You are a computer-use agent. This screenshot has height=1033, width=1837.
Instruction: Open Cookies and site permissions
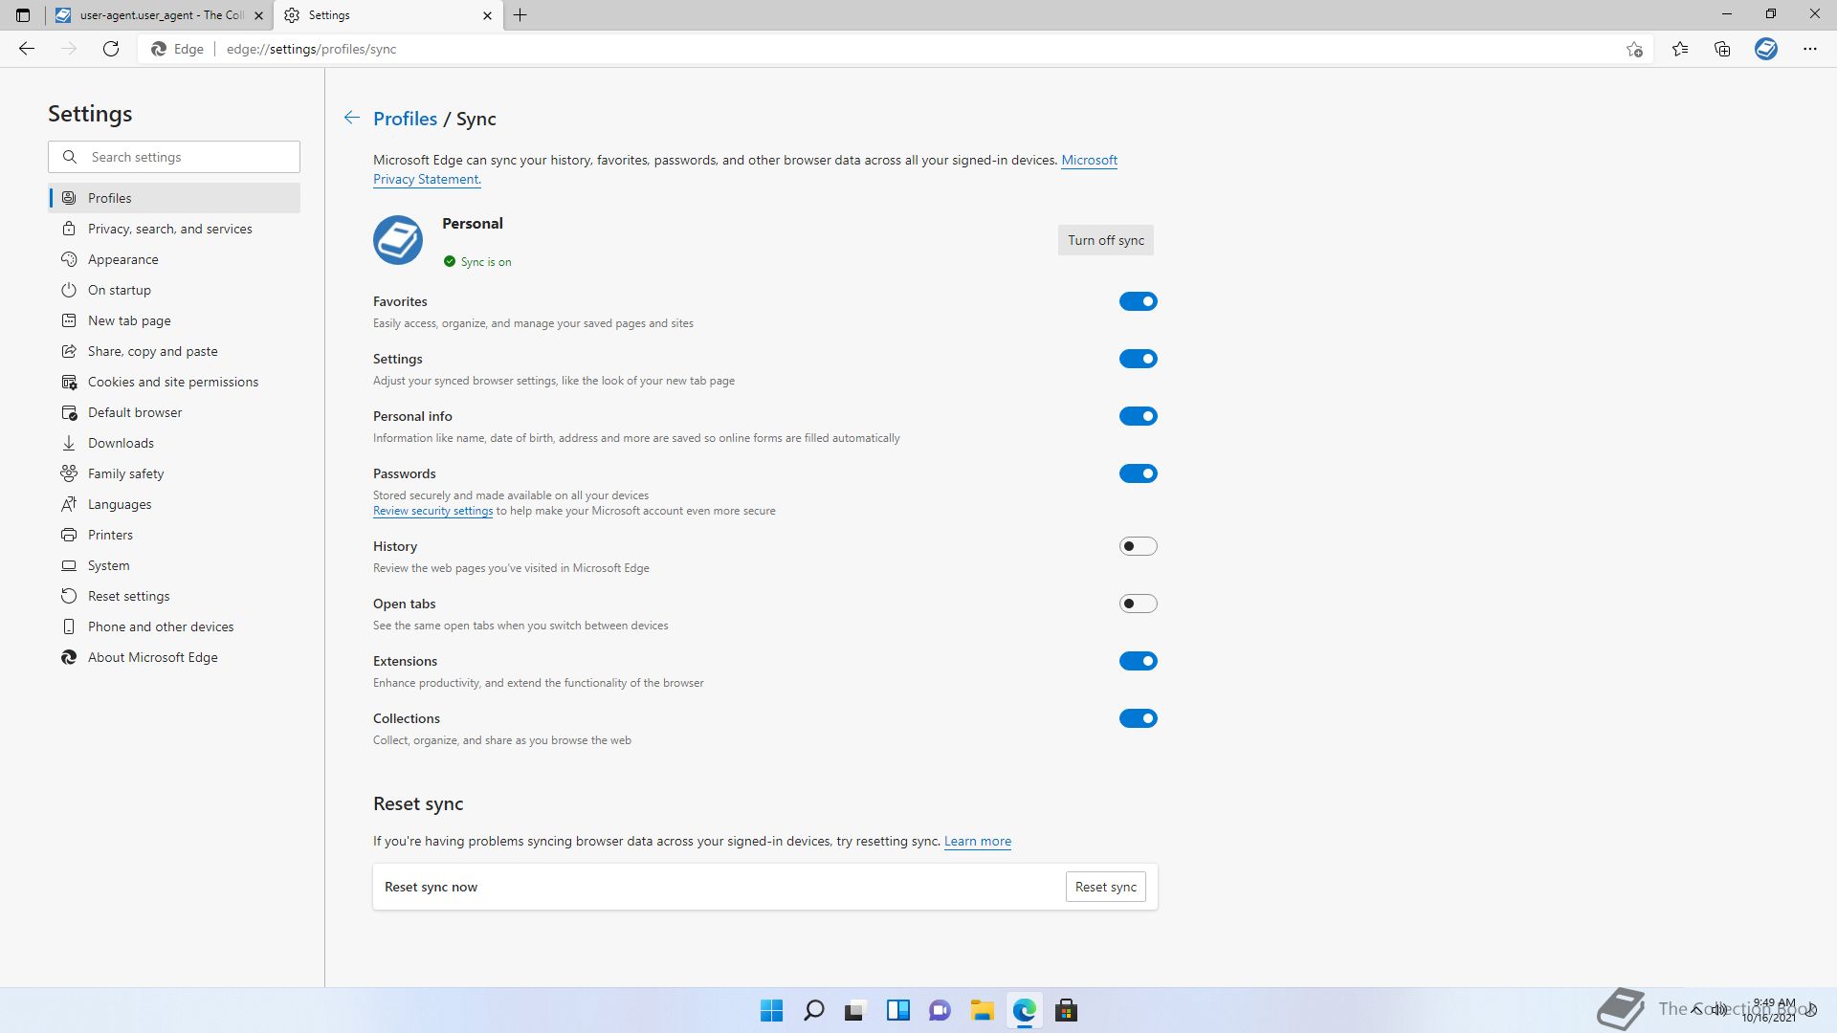(174, 382)
